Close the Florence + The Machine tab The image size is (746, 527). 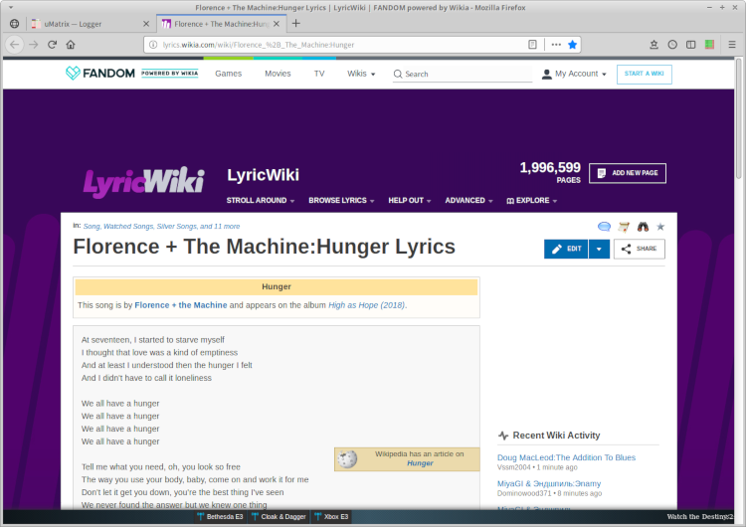point(277,24)
